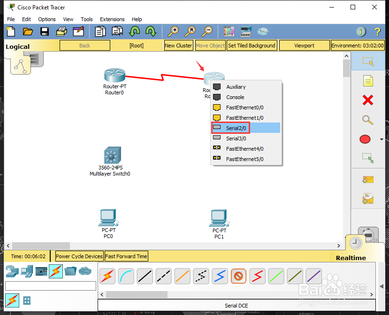The image size is (389, 315).
Task: Click the Help question mark icon
Action: [x=377, y=31]
